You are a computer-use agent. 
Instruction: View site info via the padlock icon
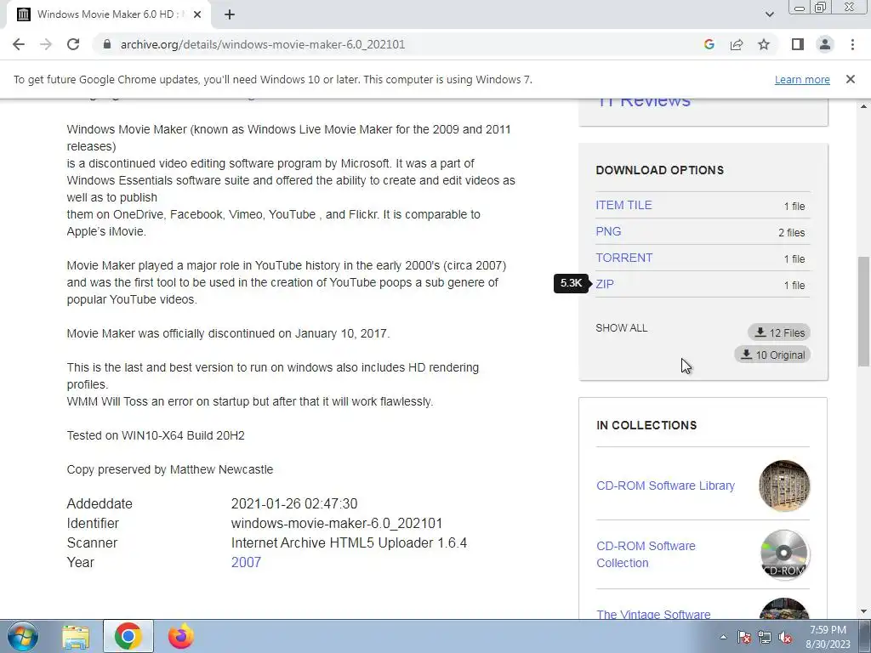point(107,44)
